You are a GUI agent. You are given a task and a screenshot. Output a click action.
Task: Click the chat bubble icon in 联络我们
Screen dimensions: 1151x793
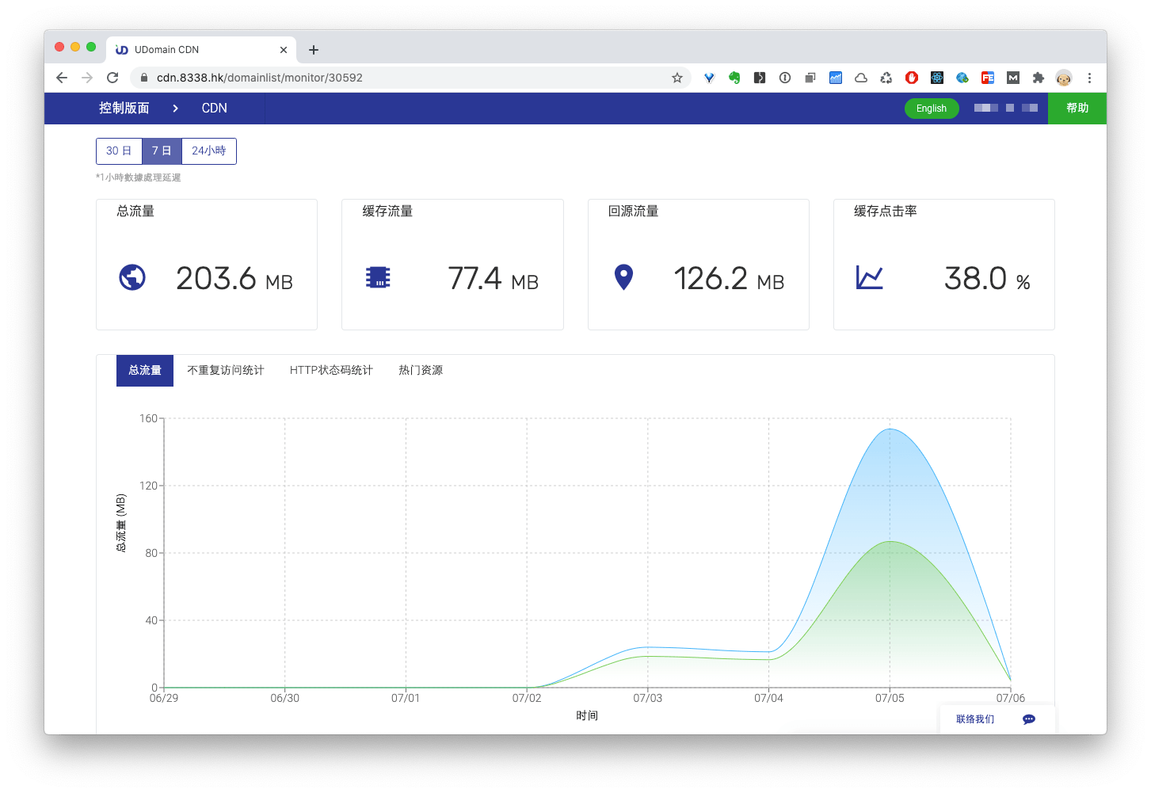(1029, 719)
